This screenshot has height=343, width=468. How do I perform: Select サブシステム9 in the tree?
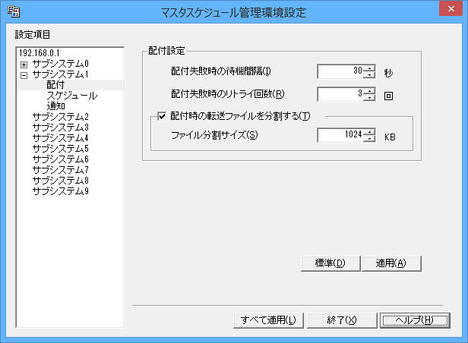[x=60, y=191]
